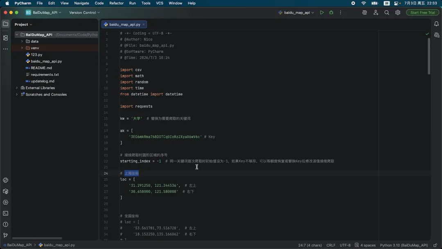Image resolution: width=442 pixels, height=249 pixels.
Task: Open macOS Control Center icon
Action: click(x=397, y=3)
